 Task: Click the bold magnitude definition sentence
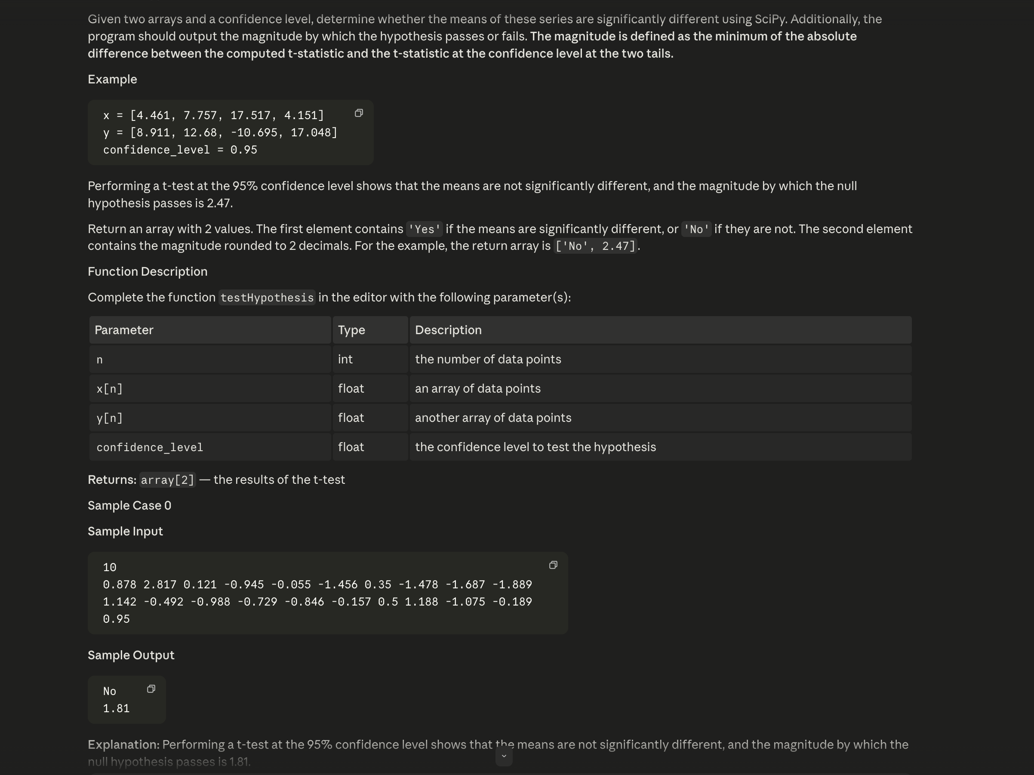472,45
